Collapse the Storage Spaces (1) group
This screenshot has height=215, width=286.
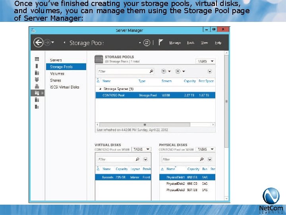click(100, 89)
